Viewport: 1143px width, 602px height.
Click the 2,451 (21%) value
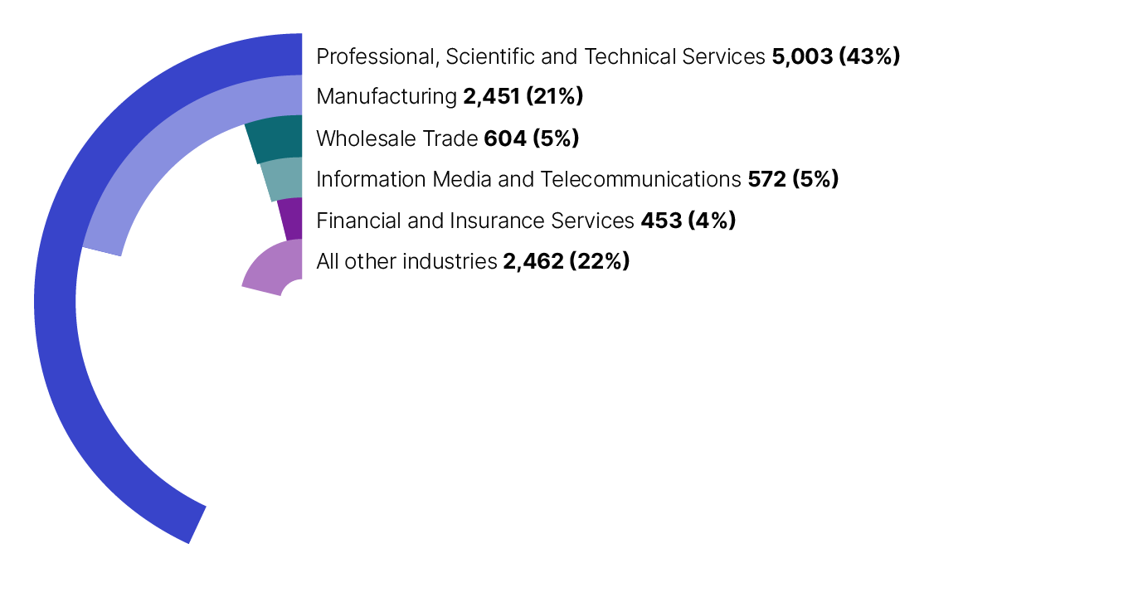pos(523,97)
